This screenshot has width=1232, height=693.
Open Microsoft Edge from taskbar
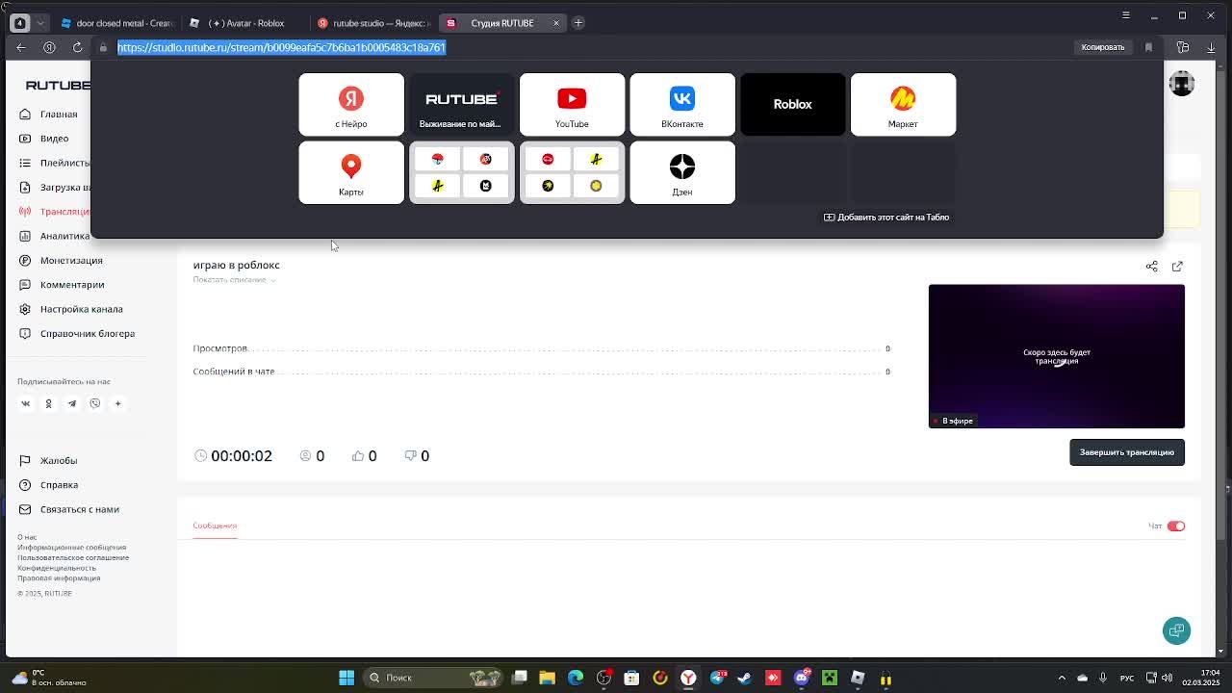(576, 678)
